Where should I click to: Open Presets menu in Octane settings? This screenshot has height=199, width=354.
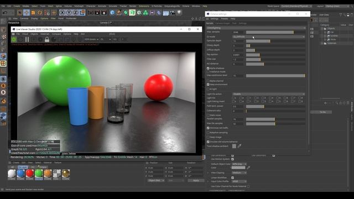click(225, 19)
